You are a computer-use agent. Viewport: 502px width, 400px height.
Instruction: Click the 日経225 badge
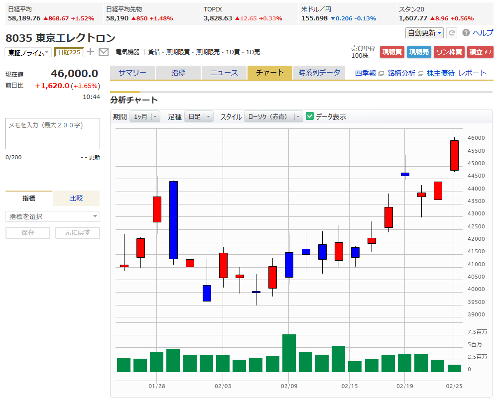pos(69,52)
